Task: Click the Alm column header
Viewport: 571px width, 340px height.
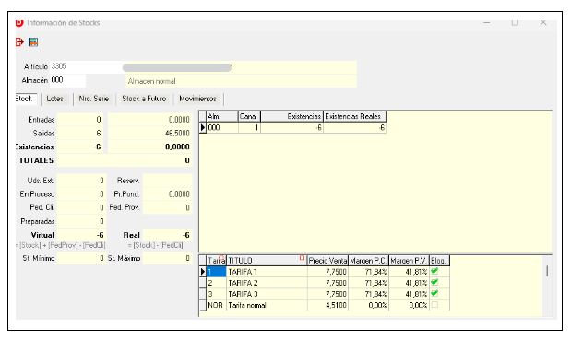Action: pyautogui.click(x=222, y=116)
